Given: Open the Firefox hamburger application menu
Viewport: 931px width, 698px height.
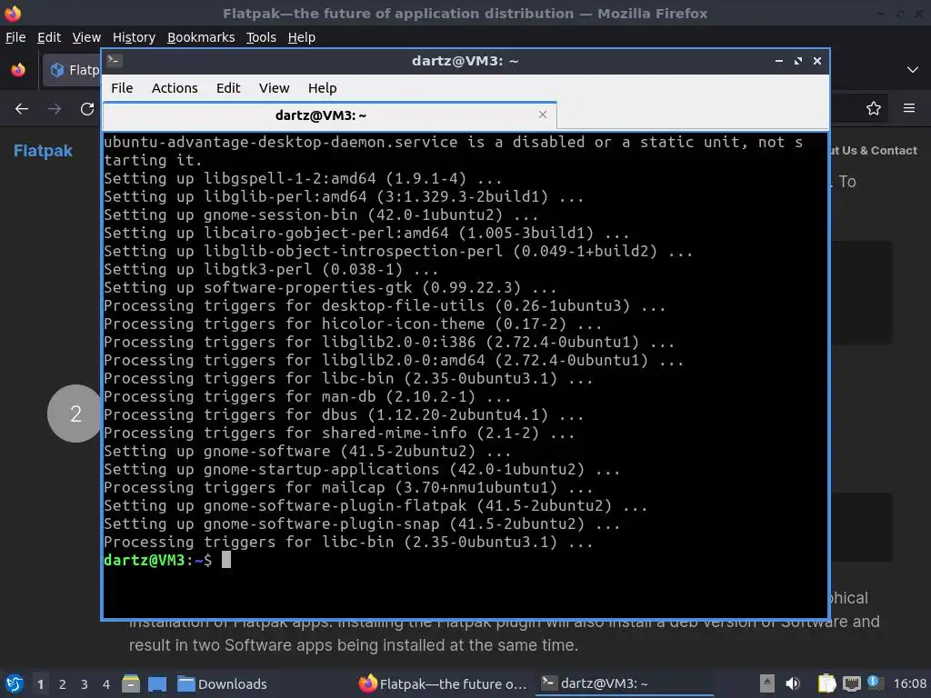Looking at the screenshot, I should pos(909,108).
